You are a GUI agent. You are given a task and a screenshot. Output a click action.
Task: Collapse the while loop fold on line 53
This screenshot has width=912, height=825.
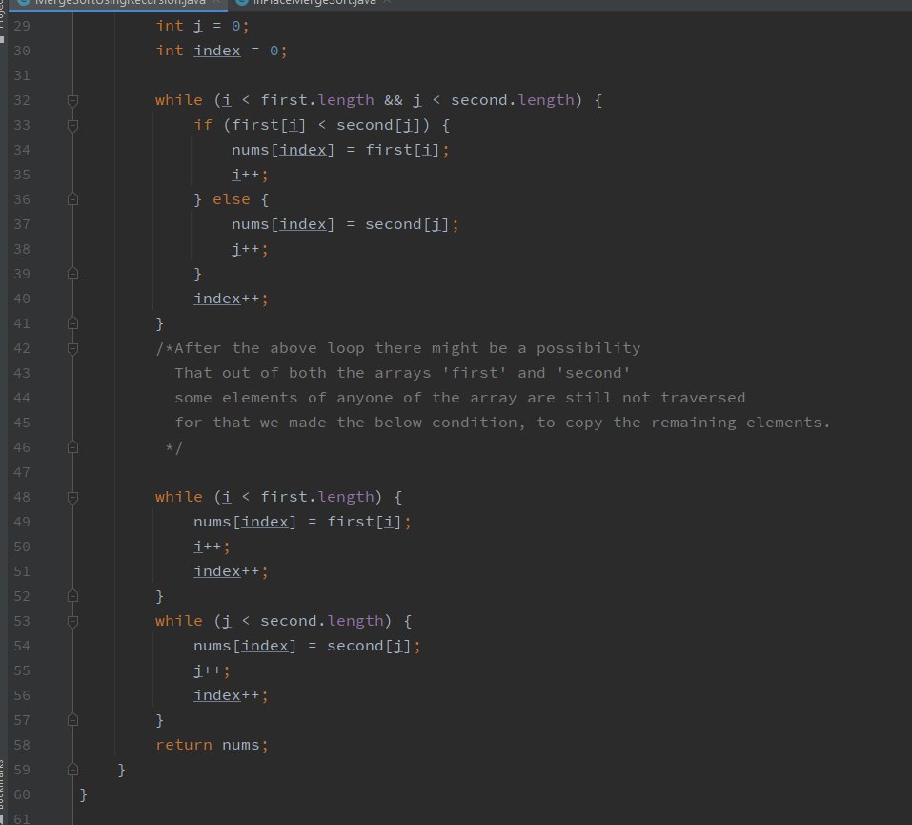point(72,621)
